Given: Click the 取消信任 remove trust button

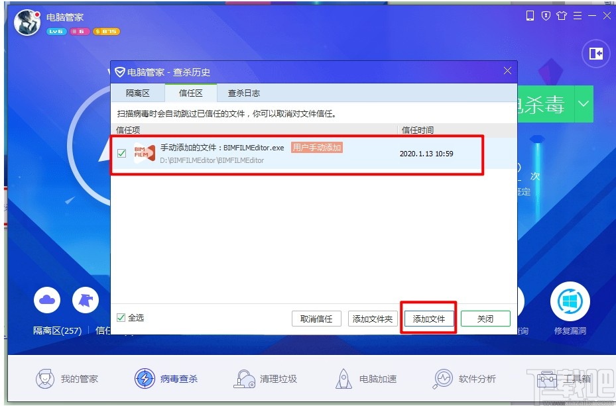Looking at the screenshot, I should (x=316, y=318).
